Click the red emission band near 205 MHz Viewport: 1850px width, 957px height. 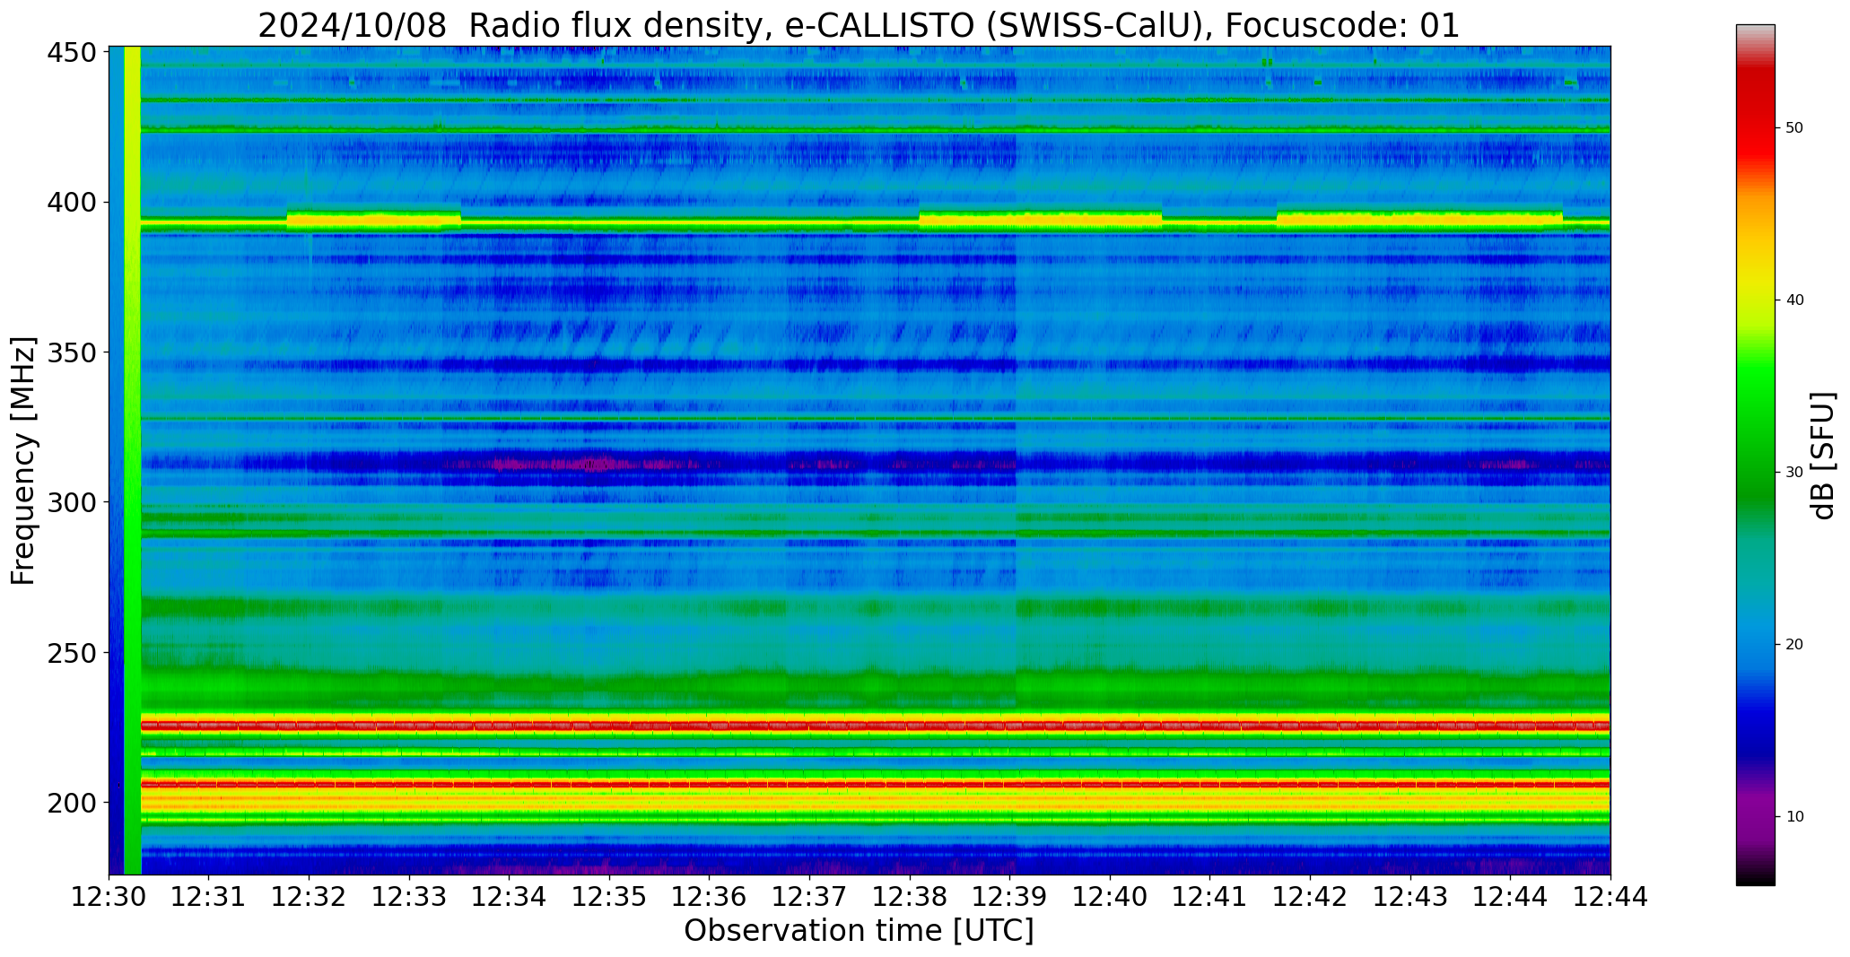(875, 785)
